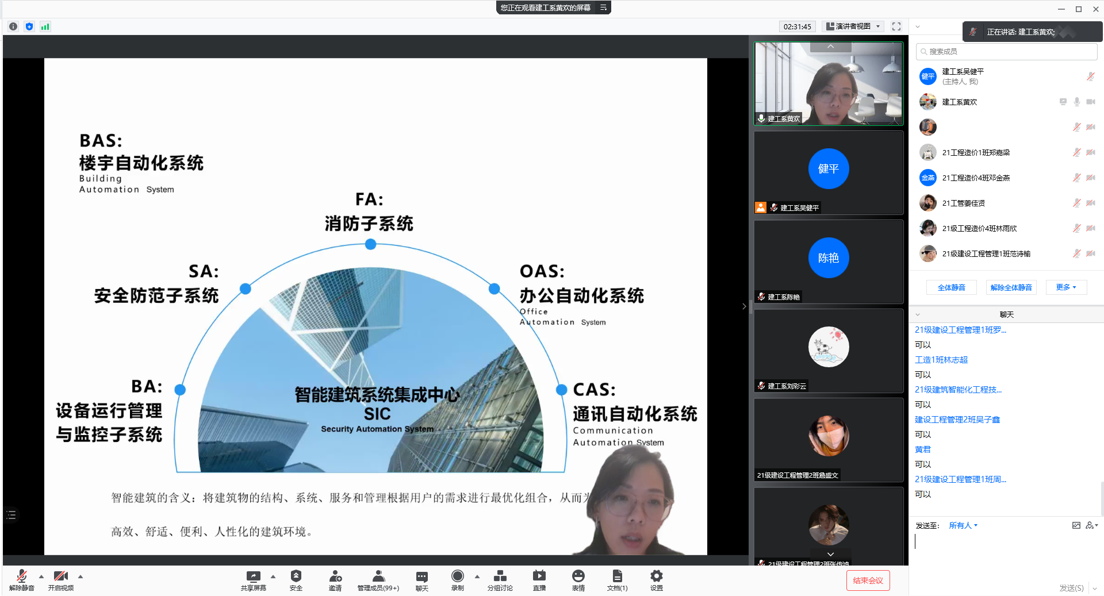
Task: Open 管理成员 participants panel
Action: tap(378, 576)
